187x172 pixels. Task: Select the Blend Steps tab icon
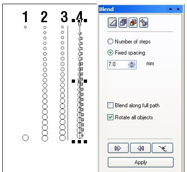click(112, 23)
